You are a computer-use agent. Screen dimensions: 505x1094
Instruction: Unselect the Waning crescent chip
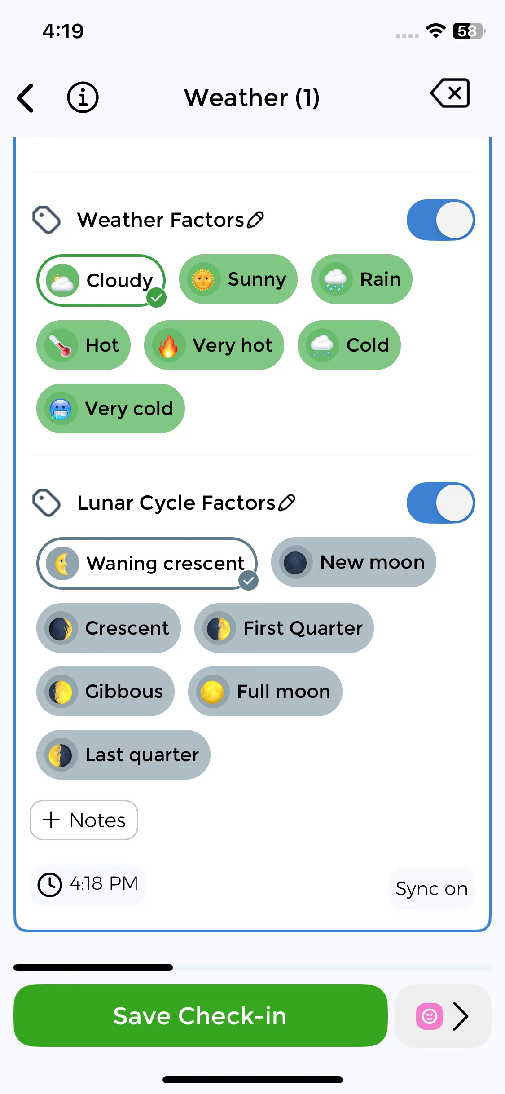click(x=147, y=563)
